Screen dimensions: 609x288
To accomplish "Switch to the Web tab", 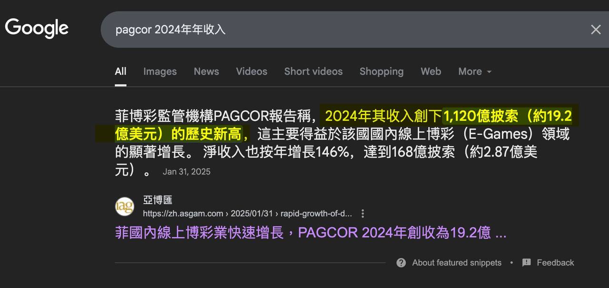I will [x=431, y=71].
